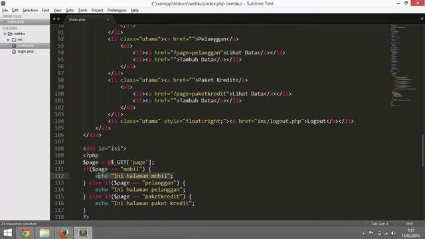Open the Preferences menu
The image size is (425, 239).
(117, 11)
